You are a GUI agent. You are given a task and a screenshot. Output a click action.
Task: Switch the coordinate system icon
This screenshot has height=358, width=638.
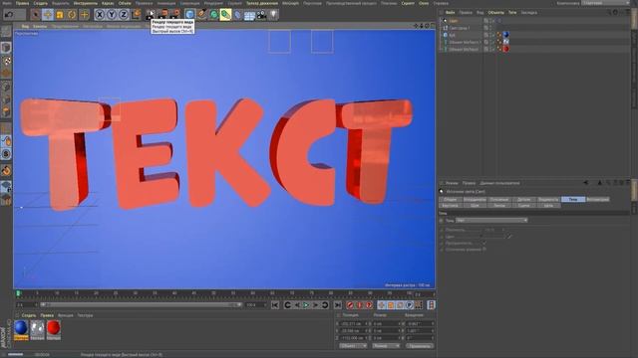136,15
